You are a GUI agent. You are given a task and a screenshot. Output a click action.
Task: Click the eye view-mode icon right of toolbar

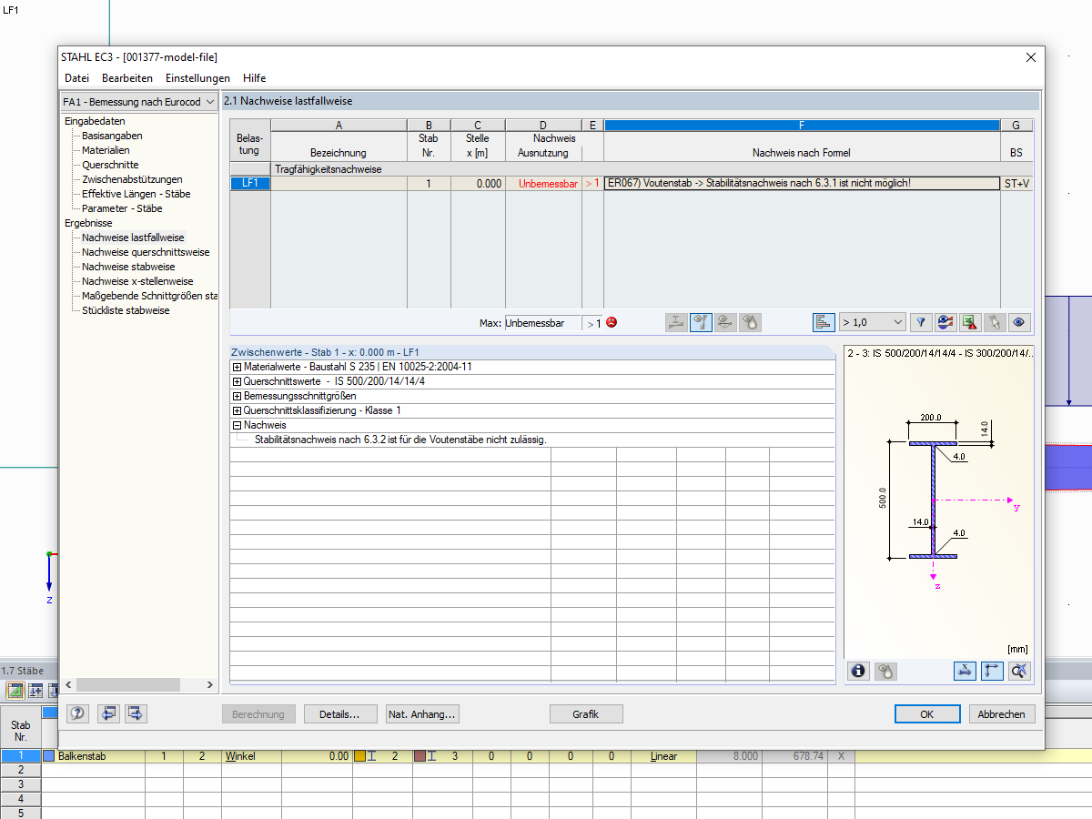pyautogui.click(x=1019, y=322)
